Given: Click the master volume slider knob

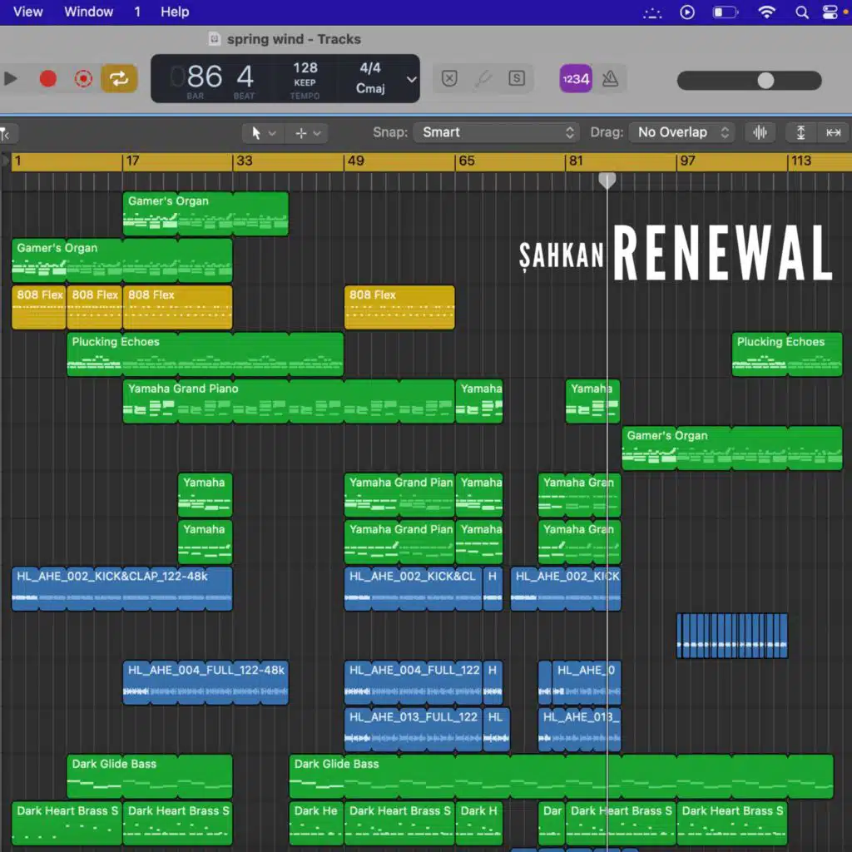Looking at the screenshot, I should tap(765, 81).
